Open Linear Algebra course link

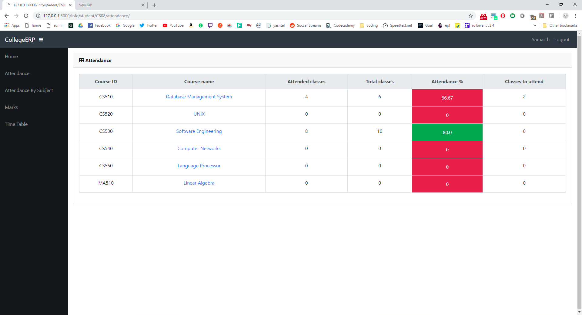199,183
